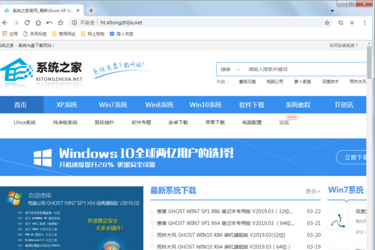Click hot search term 萝卜家园
The image size is (375, 250).
pos(303,82)
